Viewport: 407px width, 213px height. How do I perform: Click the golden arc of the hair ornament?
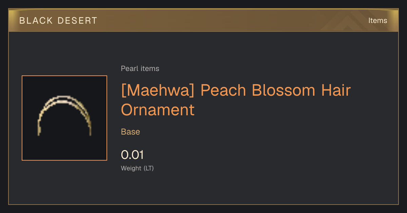pyautogui.click(x=64, y=116)
